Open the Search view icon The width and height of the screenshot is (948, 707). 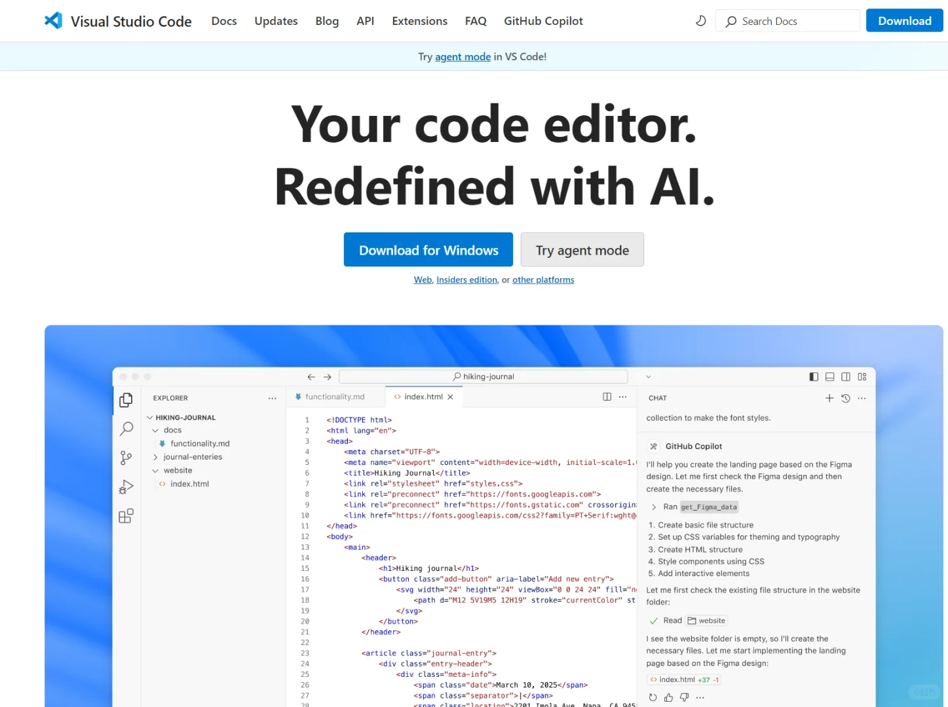(x=126, y=429)
